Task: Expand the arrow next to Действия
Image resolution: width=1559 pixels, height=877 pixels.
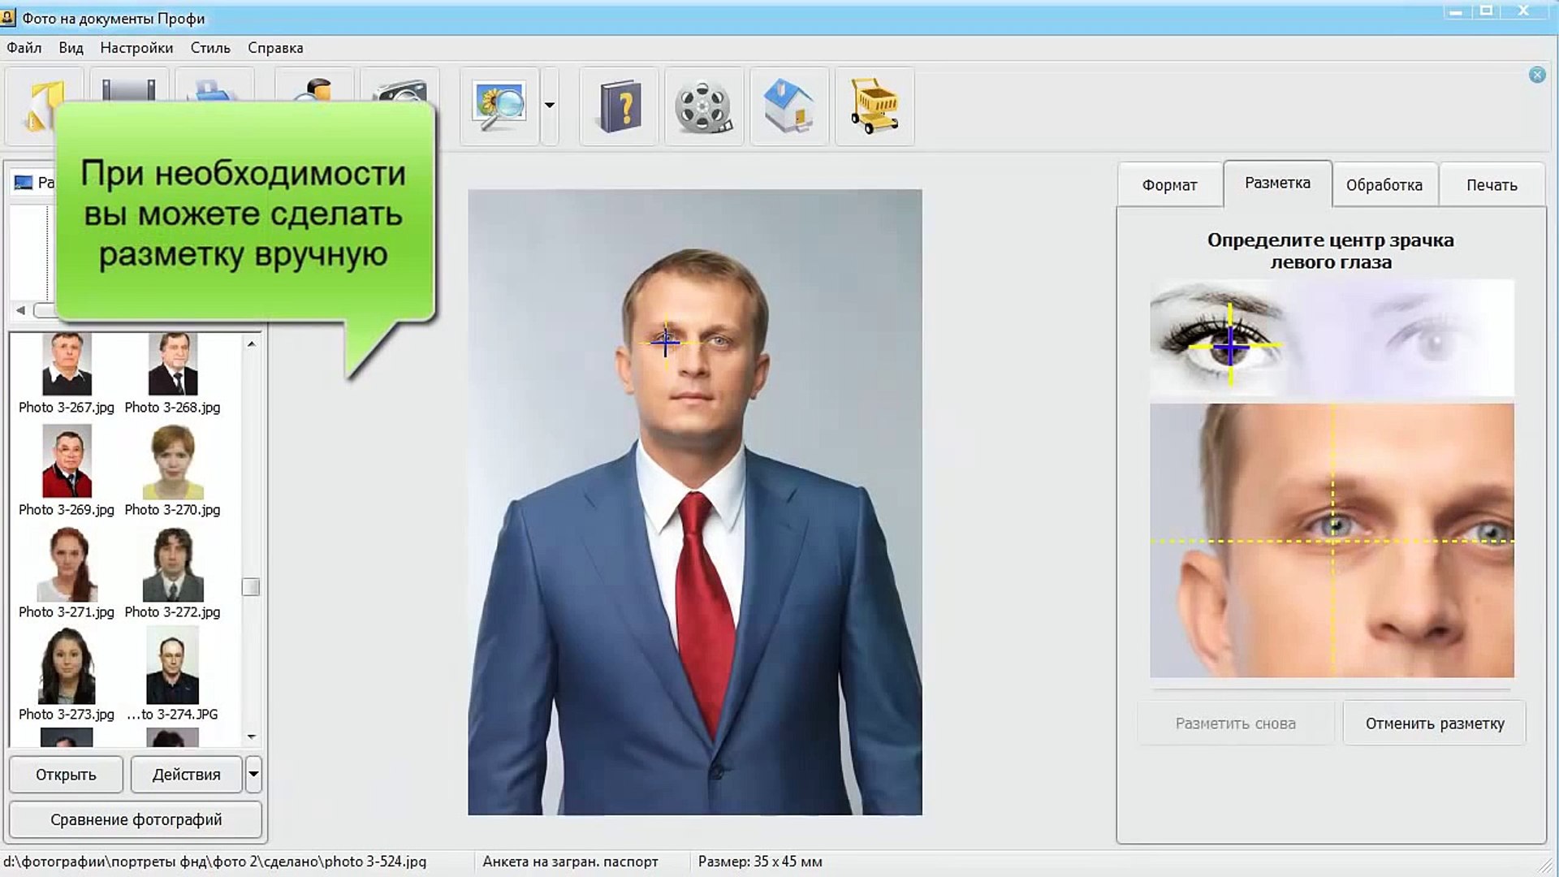Action: tap(253, 775)
